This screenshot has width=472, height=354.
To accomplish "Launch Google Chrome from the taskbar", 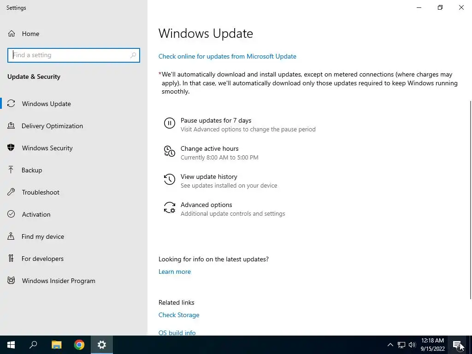I will tap(79, 345).
